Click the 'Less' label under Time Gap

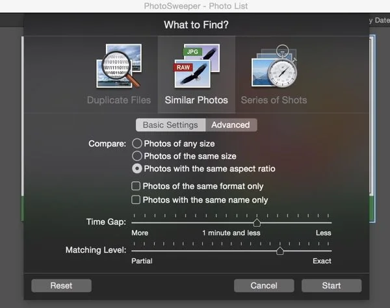[x=323, y=233]
